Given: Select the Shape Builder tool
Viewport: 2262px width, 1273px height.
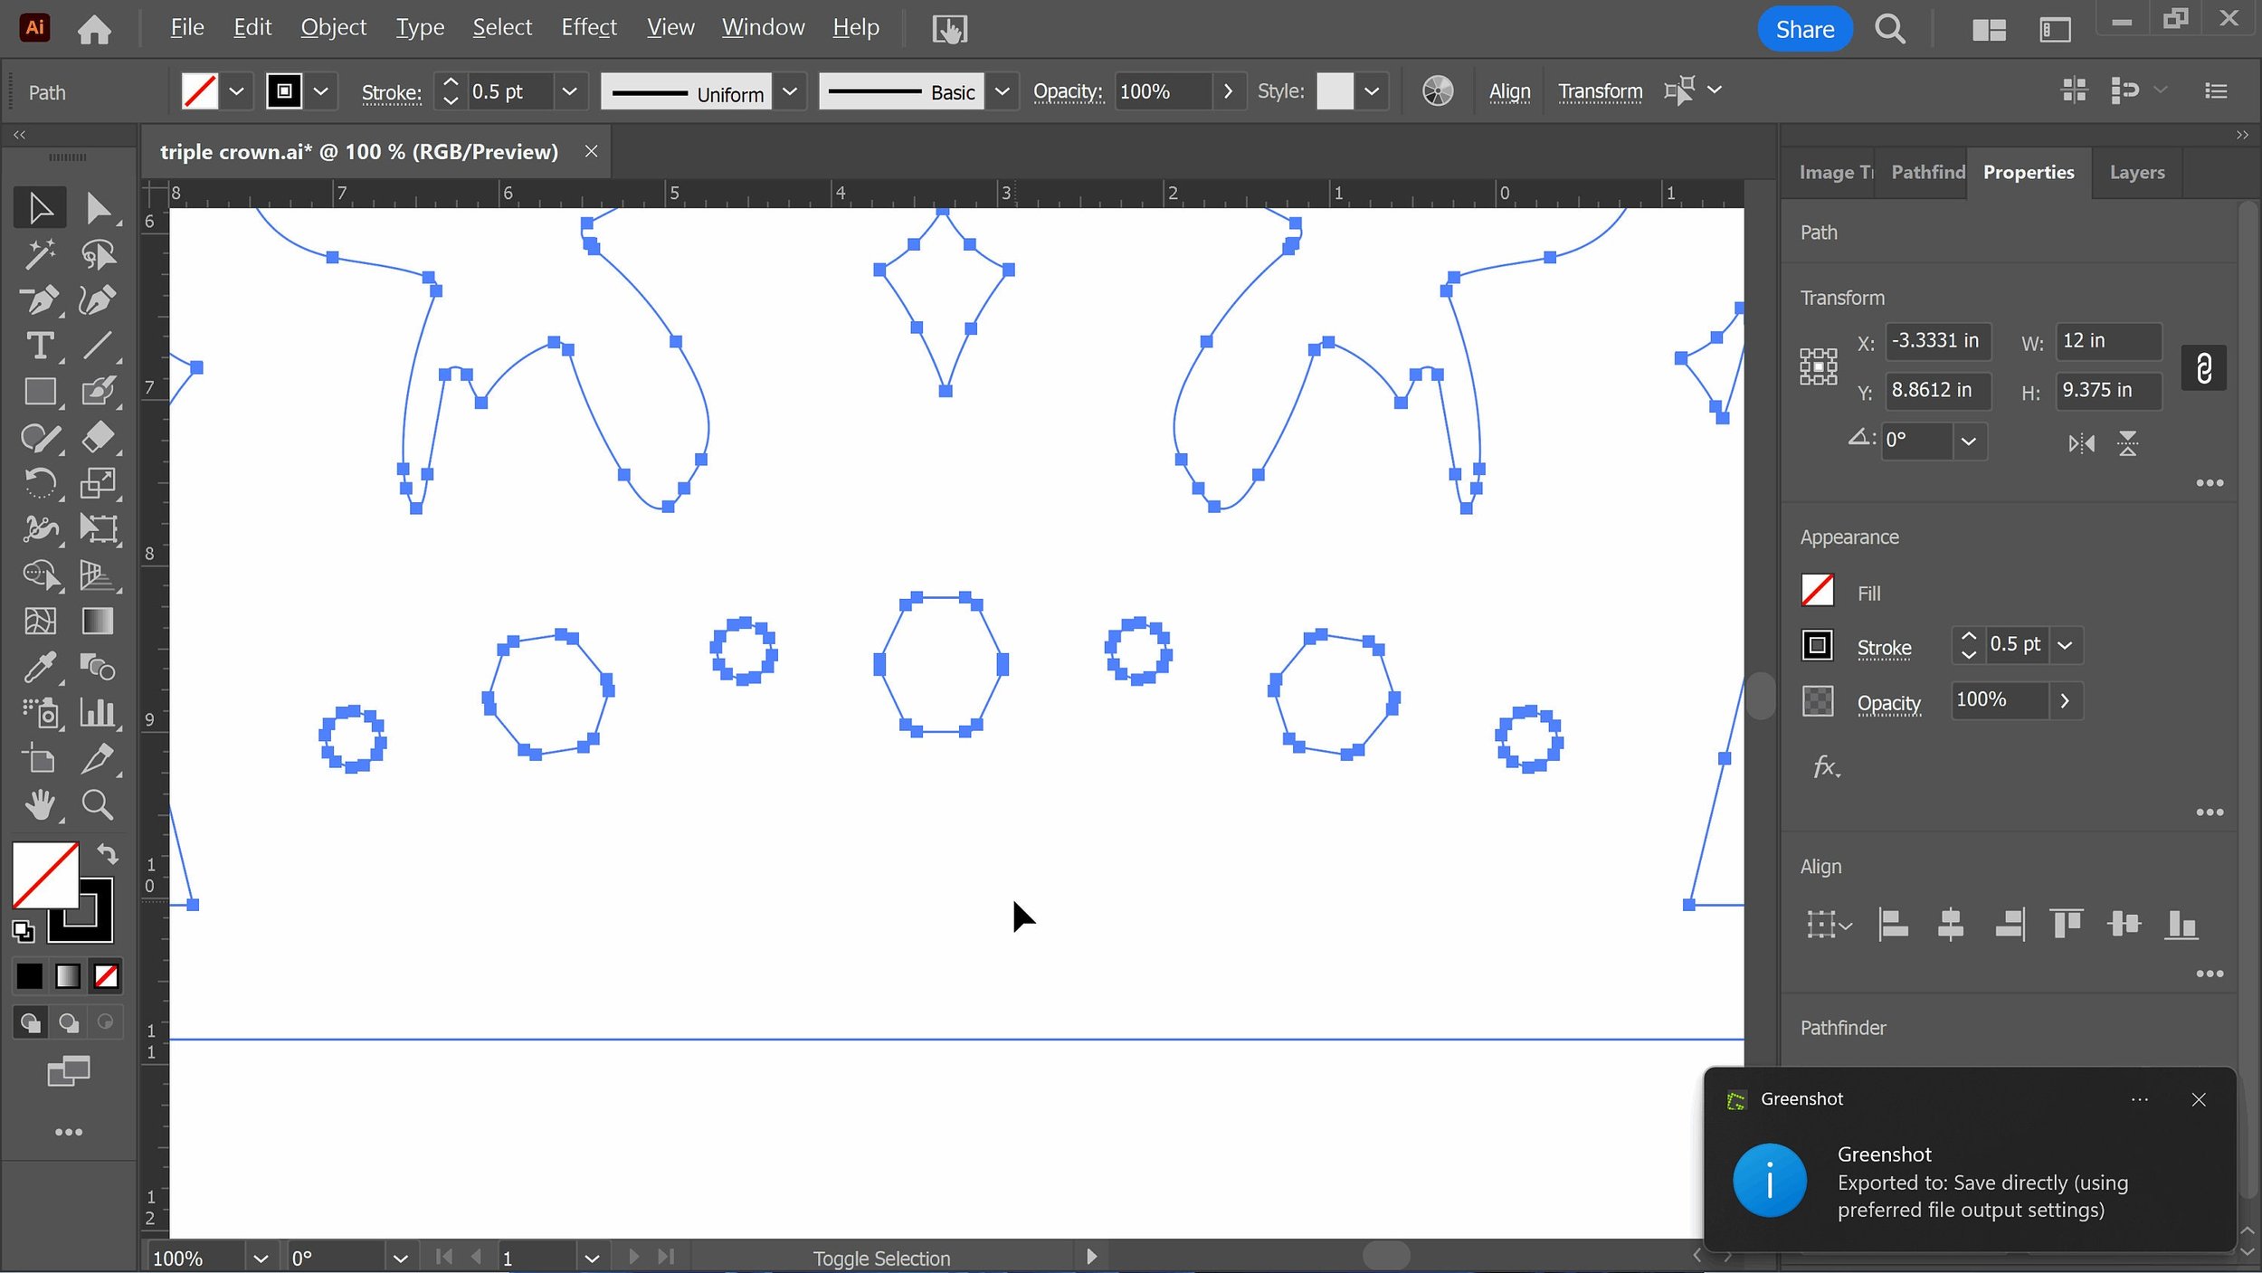Looking at the screenshot, I should tap(40, 575).
